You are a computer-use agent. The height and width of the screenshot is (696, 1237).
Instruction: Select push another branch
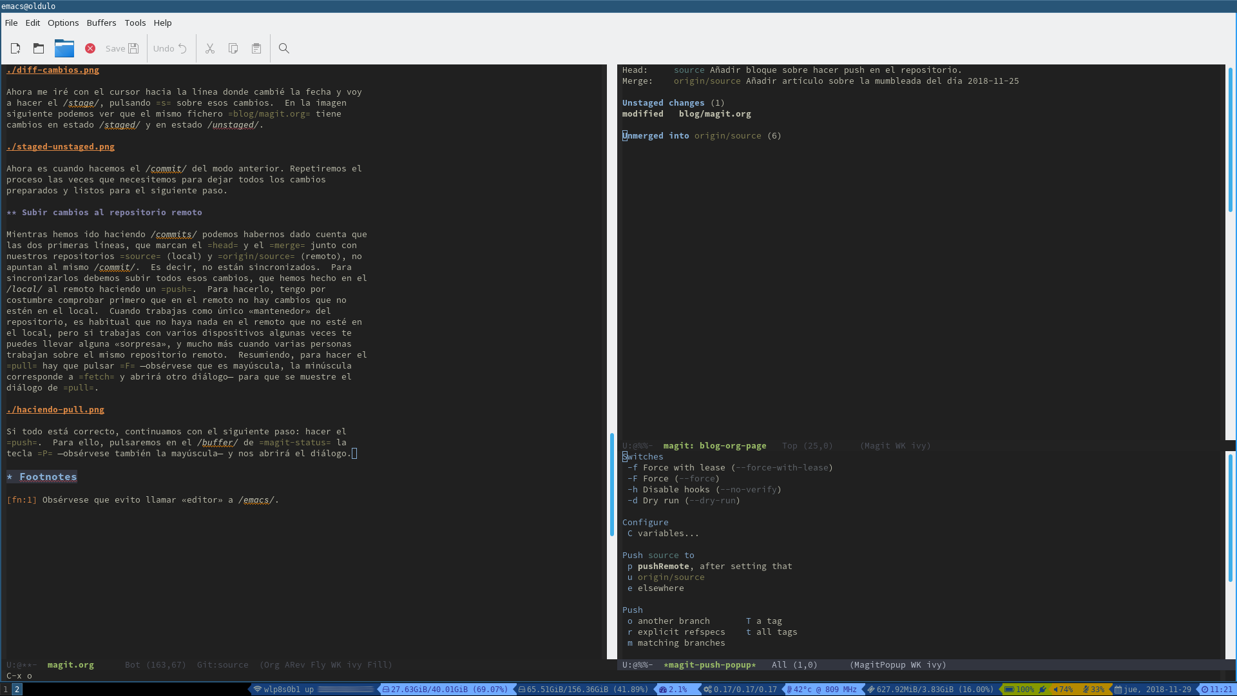[669, 621]
